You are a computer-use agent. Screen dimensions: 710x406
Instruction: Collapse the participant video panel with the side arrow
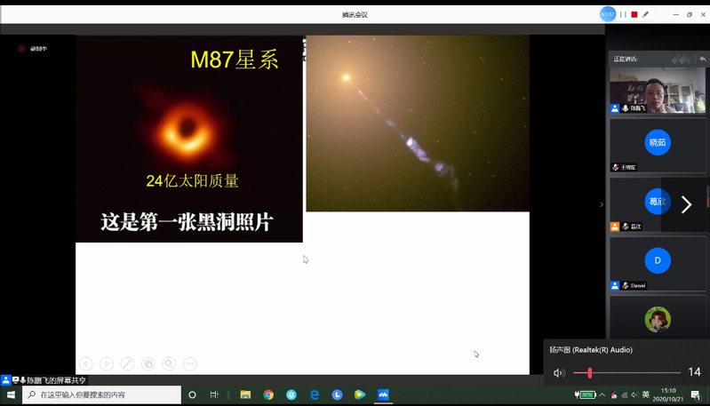pos(602,205)
